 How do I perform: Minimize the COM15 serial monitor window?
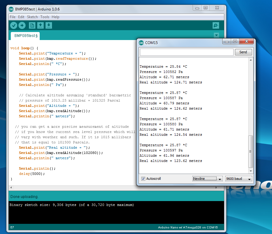(x=227, y=42)
